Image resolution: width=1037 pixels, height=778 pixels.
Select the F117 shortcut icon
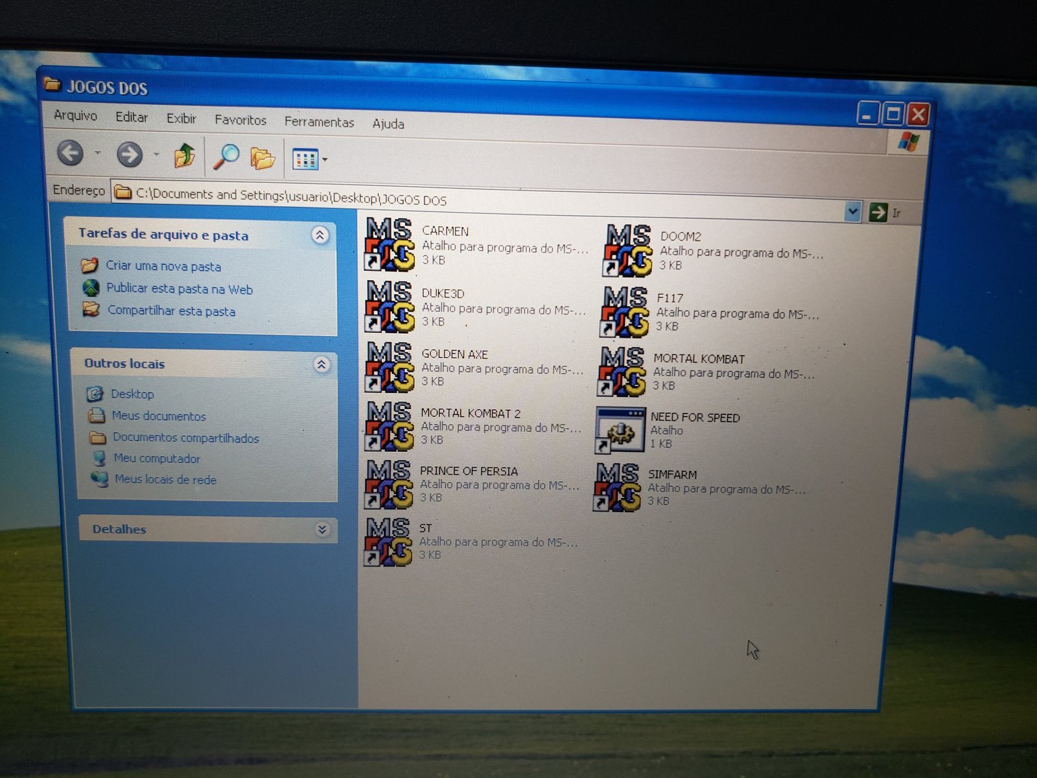click(625, 312)
